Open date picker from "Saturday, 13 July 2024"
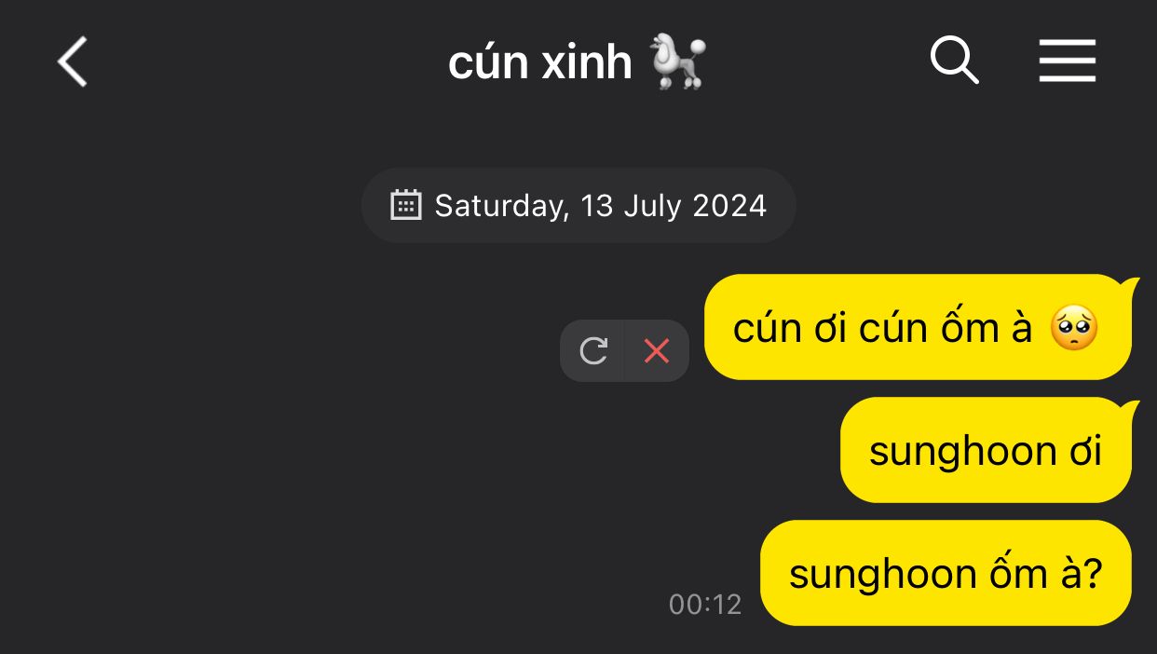This screenshot has width=1157, height=654. (578, 205)
